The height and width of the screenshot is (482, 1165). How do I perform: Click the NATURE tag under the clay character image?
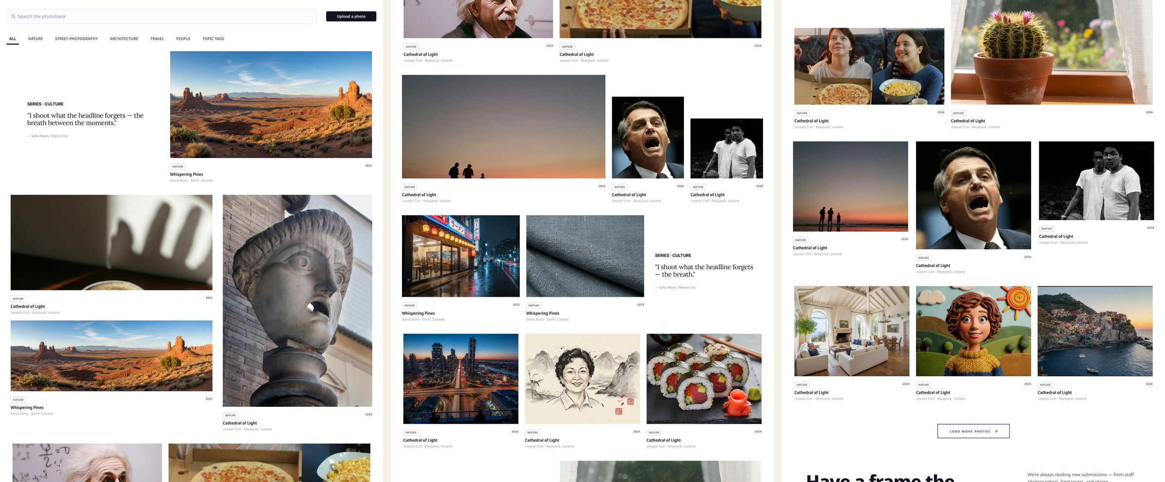coord(924,385)
